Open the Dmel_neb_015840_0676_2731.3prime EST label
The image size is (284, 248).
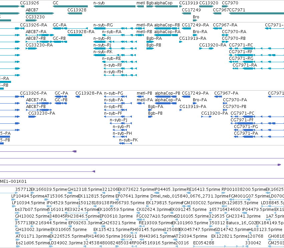[190, 196]
